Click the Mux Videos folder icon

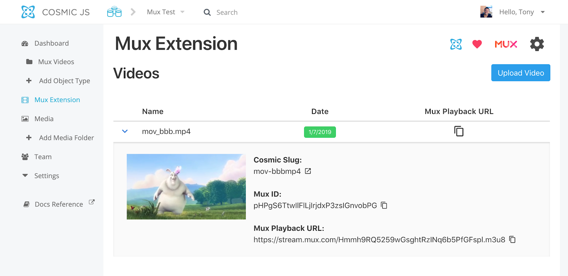point(29,62)
